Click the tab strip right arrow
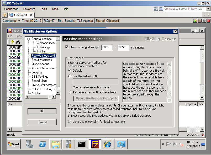 [208, 15]
